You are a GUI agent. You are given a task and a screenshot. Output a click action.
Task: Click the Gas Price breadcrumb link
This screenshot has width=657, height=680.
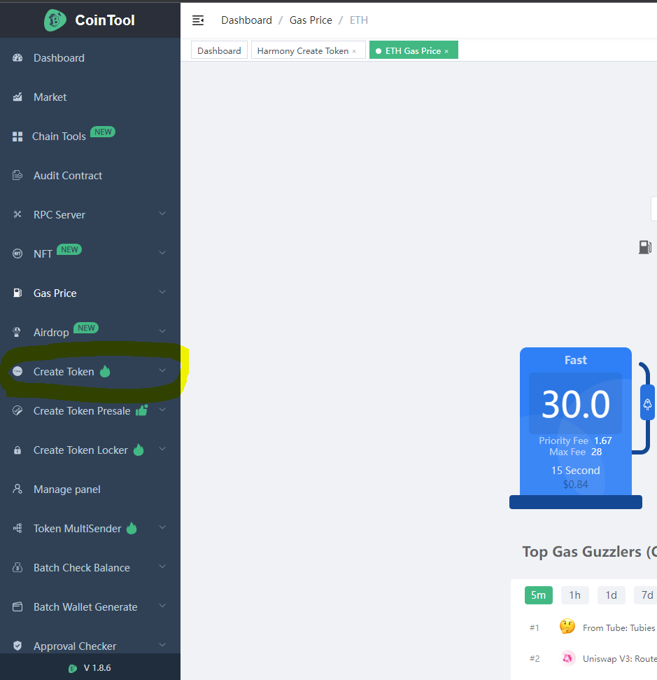311,20
